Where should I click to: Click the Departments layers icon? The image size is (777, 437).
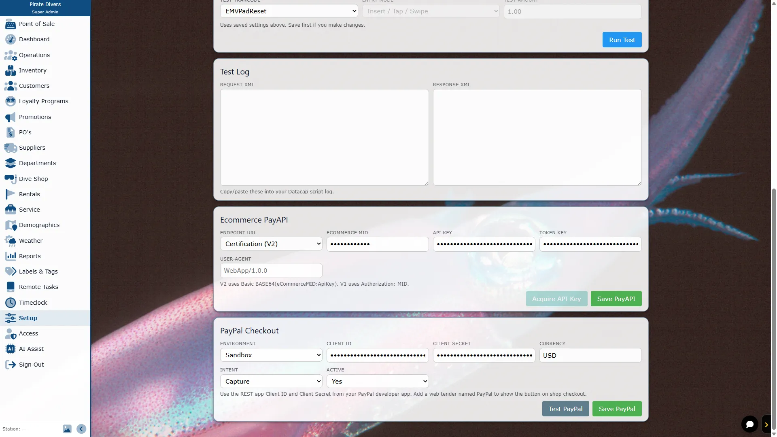pyautogui.click(x=11, y=163)
